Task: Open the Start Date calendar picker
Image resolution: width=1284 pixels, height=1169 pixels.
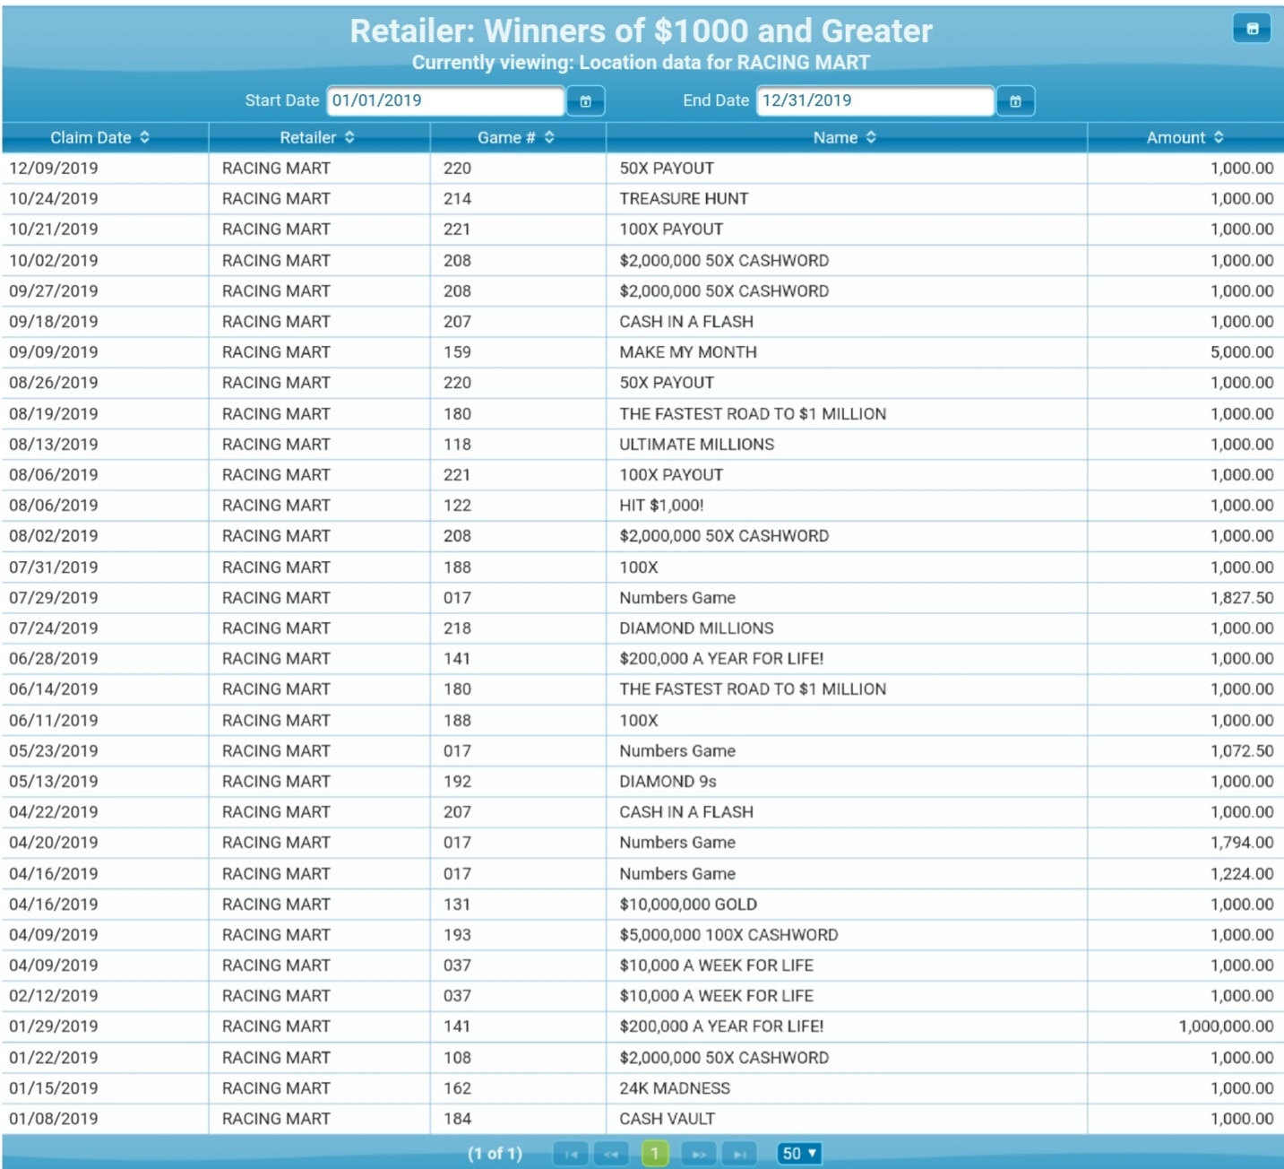Action: (x=585, y=101)
